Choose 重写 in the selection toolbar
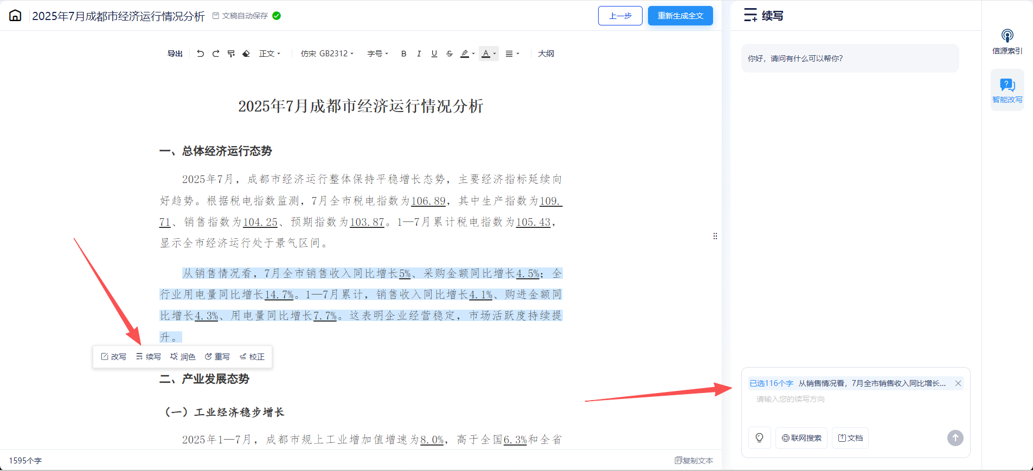The image size is (1033, 471). coord(217,357)
